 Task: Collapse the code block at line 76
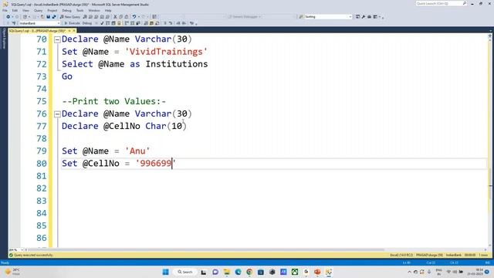(57, 114)
